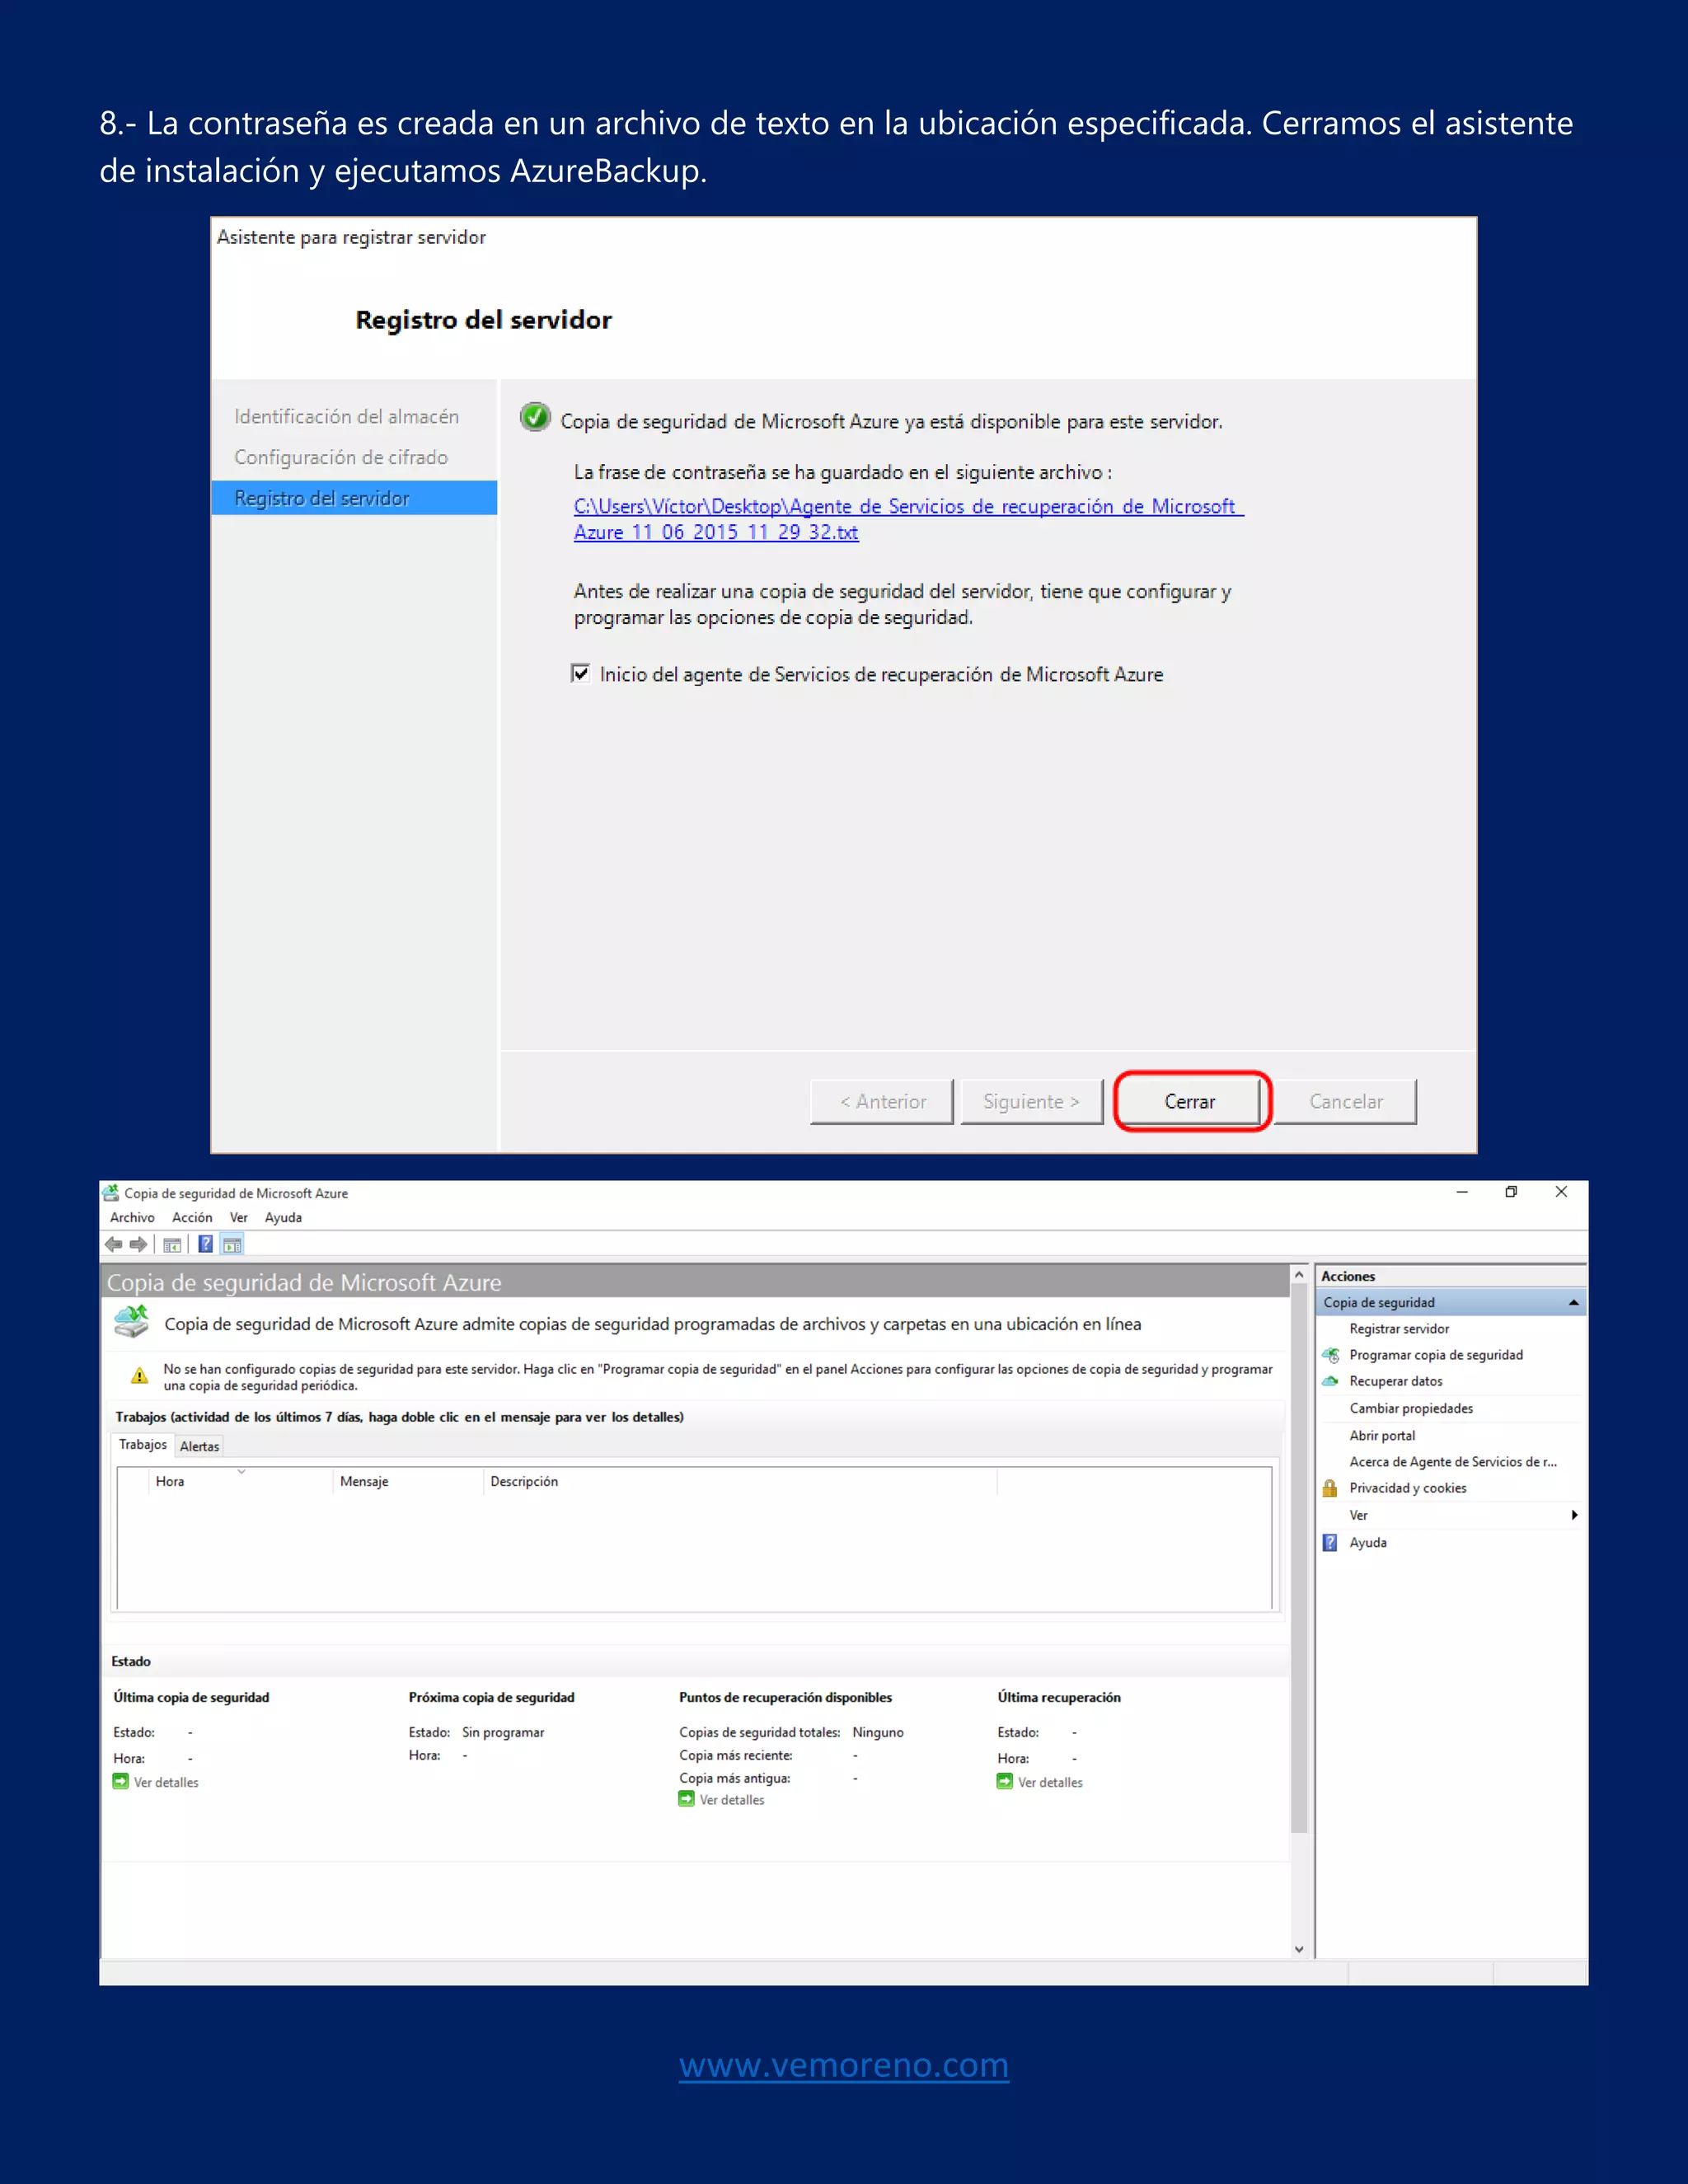Open the www.vemoreno.com link
Image resolution: width=1688 pixels, height=2184 pixels.
(844, 2065)
